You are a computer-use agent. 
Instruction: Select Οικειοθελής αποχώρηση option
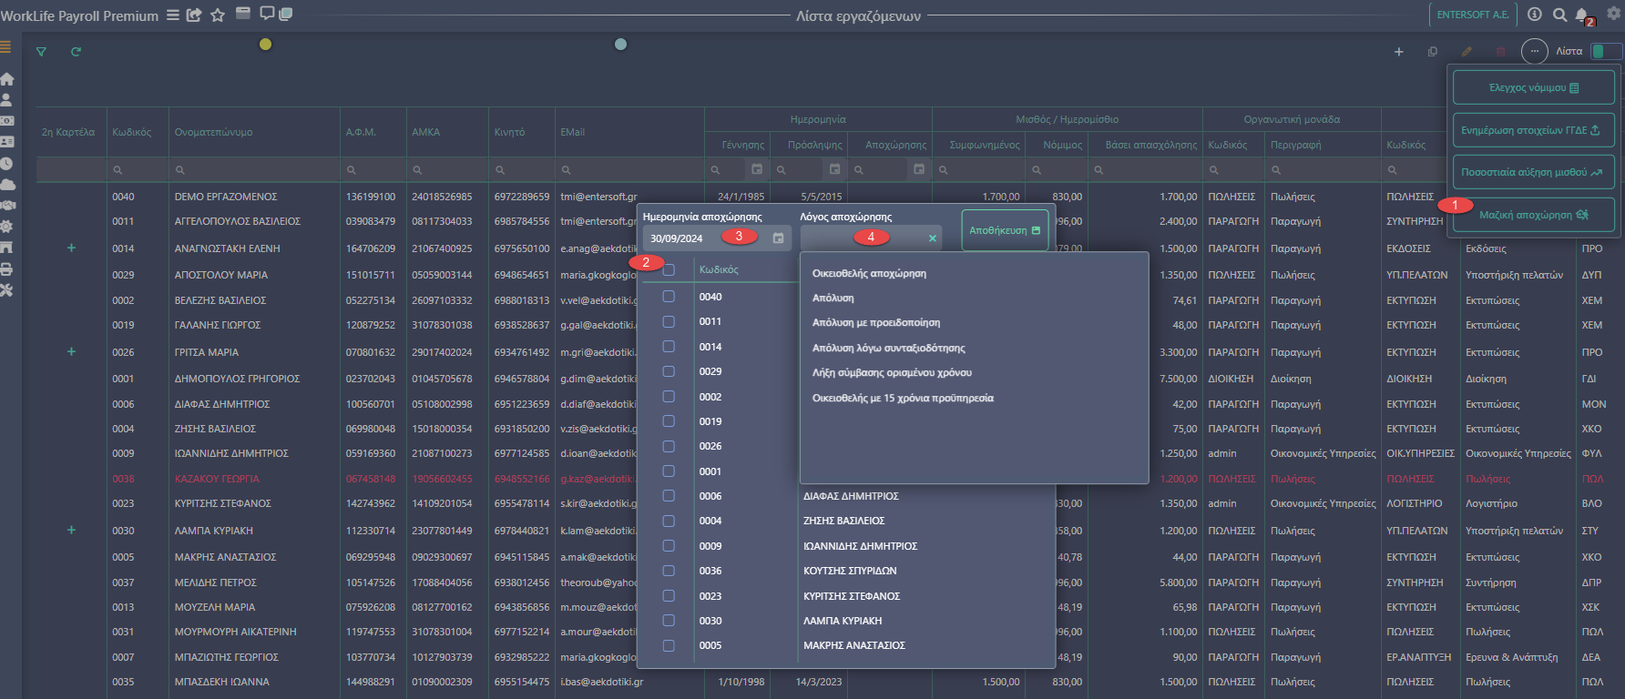[x=869, y=273]
